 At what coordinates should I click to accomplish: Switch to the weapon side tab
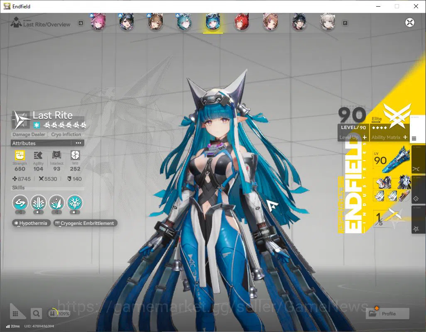coord(419,160)
